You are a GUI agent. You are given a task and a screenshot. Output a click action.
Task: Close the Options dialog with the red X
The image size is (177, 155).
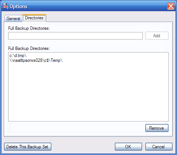171,6
